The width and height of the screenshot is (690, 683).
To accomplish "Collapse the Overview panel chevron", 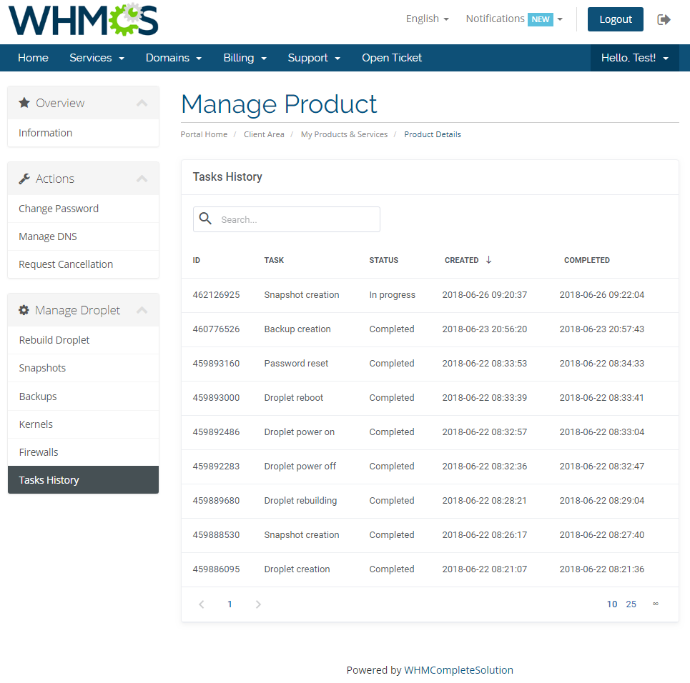I will (142, 103).
